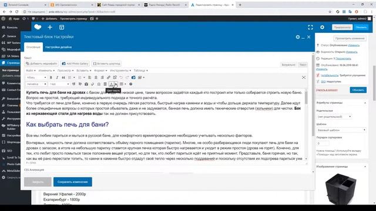Click the gray close button in dialog
Image resolution: width=376 pixels, height=211 pixels.
38,182
